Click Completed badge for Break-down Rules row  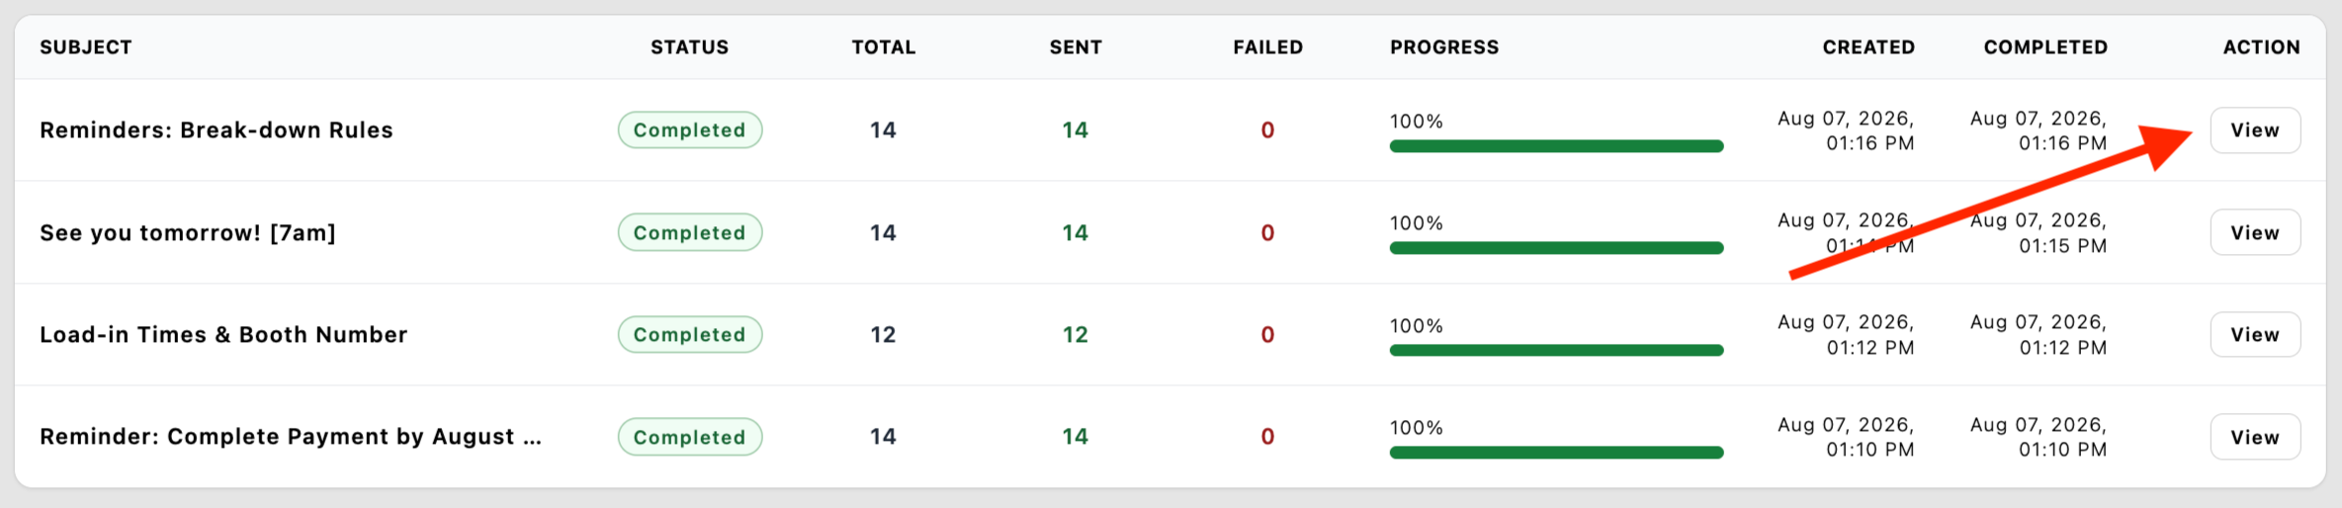[690, 130]
